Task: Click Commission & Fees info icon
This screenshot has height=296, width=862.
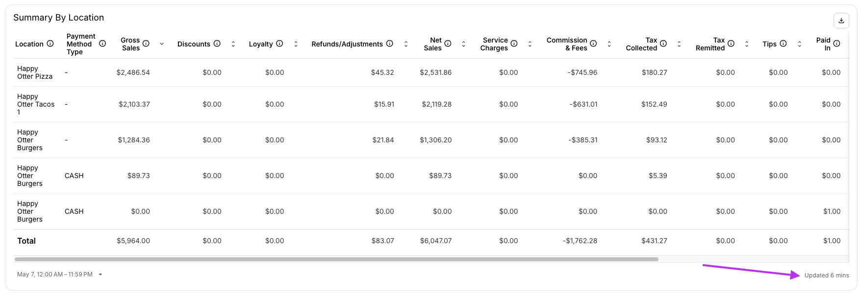Action: [x=593, y=44]
